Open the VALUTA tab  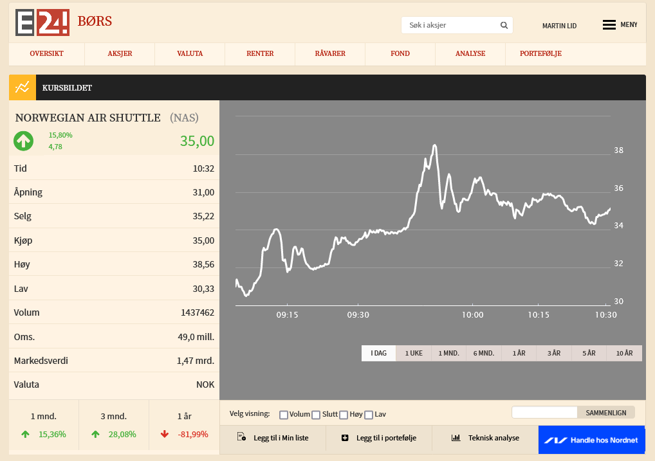(190, 53)
